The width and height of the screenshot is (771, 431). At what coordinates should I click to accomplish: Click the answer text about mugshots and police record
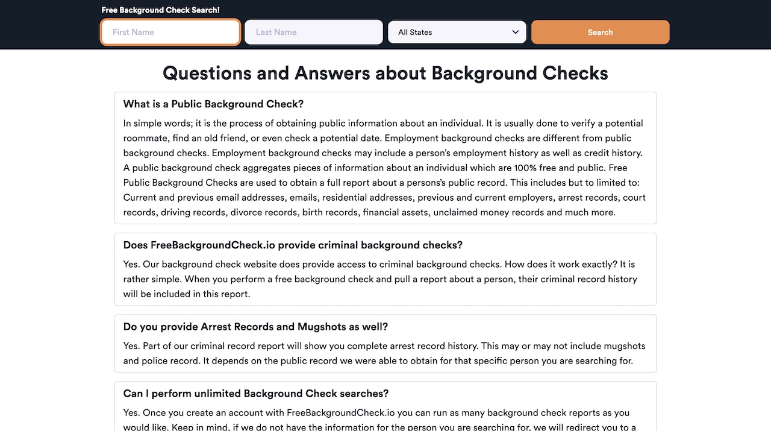pos(384,353)
